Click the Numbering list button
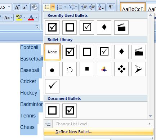The height and width of the screenshot is (140, 156). [60, 7]
